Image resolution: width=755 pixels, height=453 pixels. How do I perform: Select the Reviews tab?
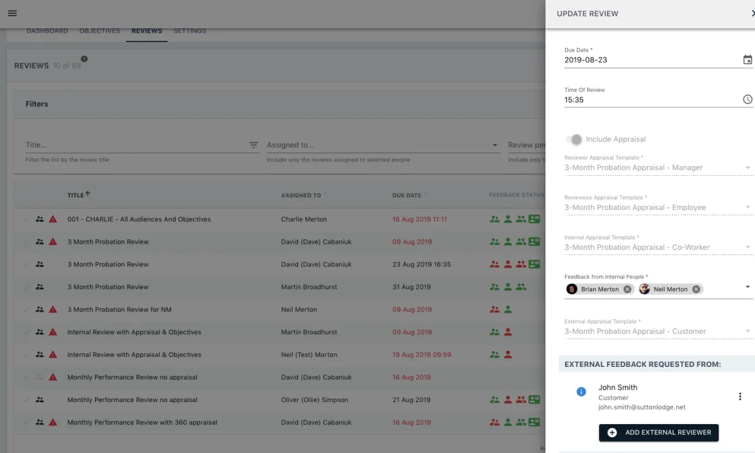point(147,31)
